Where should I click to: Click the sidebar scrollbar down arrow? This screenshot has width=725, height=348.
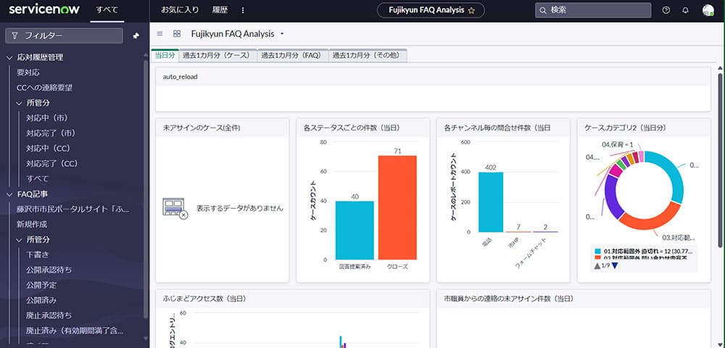[x=146, y=339]
